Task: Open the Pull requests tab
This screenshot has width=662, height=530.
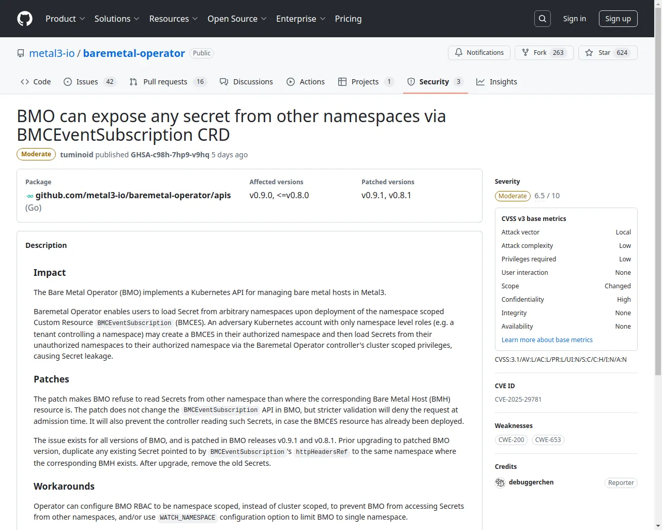Action: [168, 82]
